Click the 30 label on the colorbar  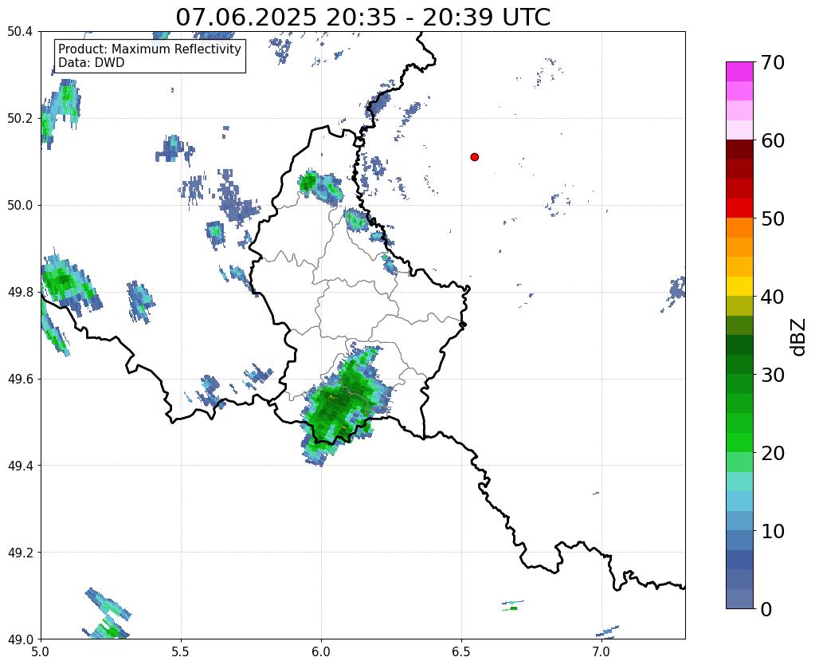773,375
